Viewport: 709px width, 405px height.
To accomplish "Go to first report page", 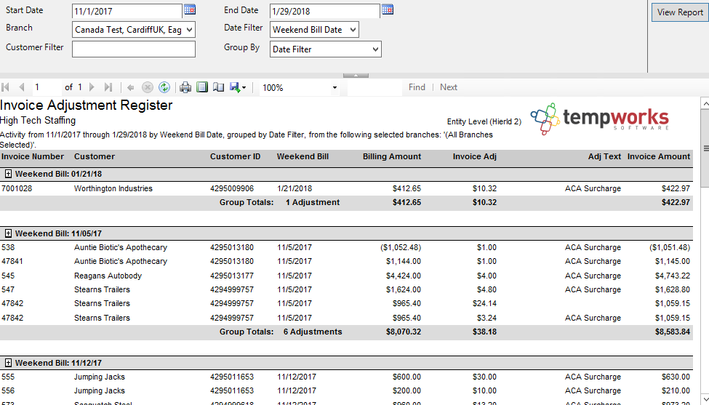I will 6,87.
